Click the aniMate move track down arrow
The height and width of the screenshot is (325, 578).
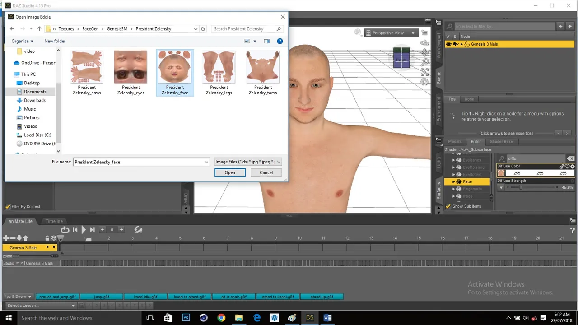tap(19, 238)
